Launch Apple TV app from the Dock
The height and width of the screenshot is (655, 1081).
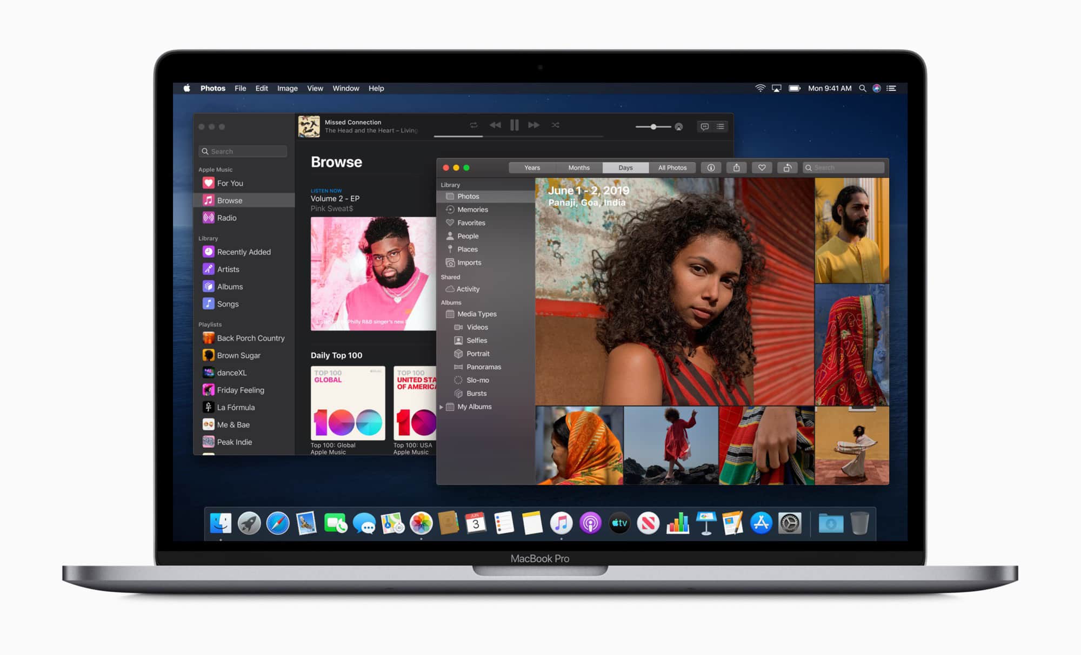(619, 523)
